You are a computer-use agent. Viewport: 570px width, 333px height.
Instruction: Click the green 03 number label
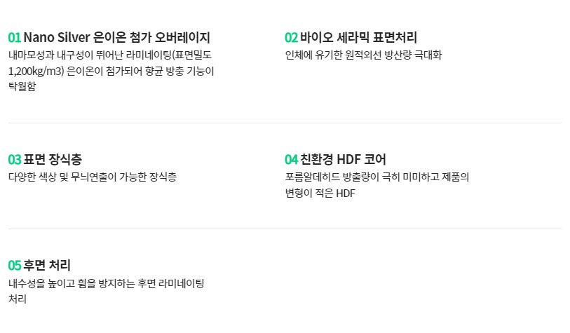(15, 160)
